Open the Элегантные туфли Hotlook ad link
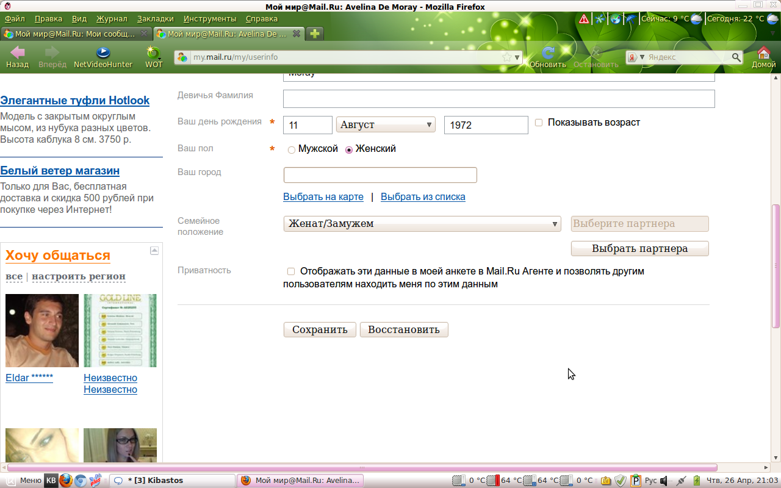Viewport: 781px width, 488px height. [x=74, y=101]
